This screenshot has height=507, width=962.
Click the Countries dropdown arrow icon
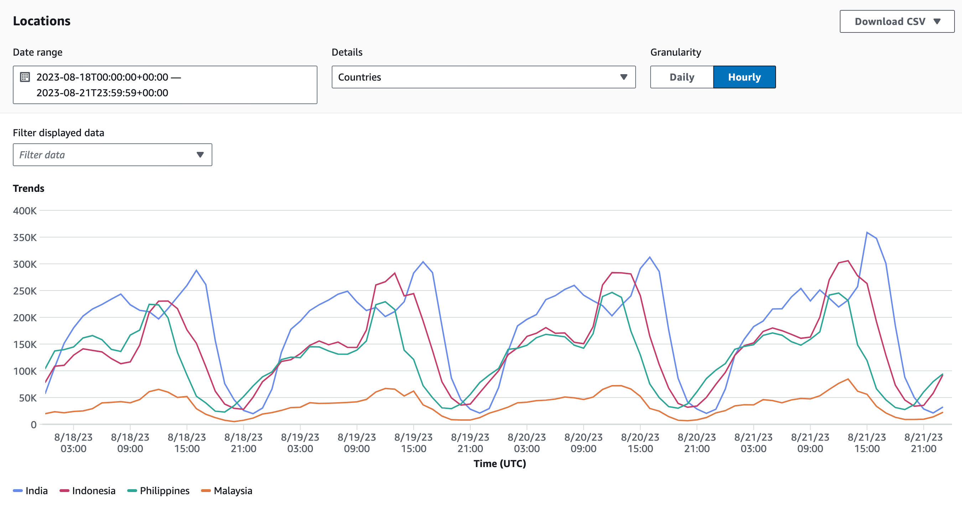coord(623,77)
